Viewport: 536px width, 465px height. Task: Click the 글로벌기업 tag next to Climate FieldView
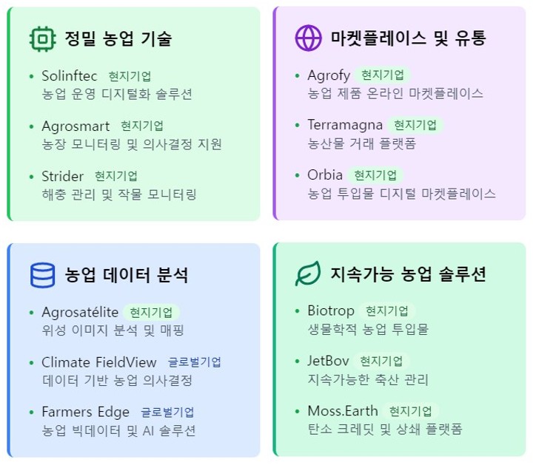[x=195, y=362]
